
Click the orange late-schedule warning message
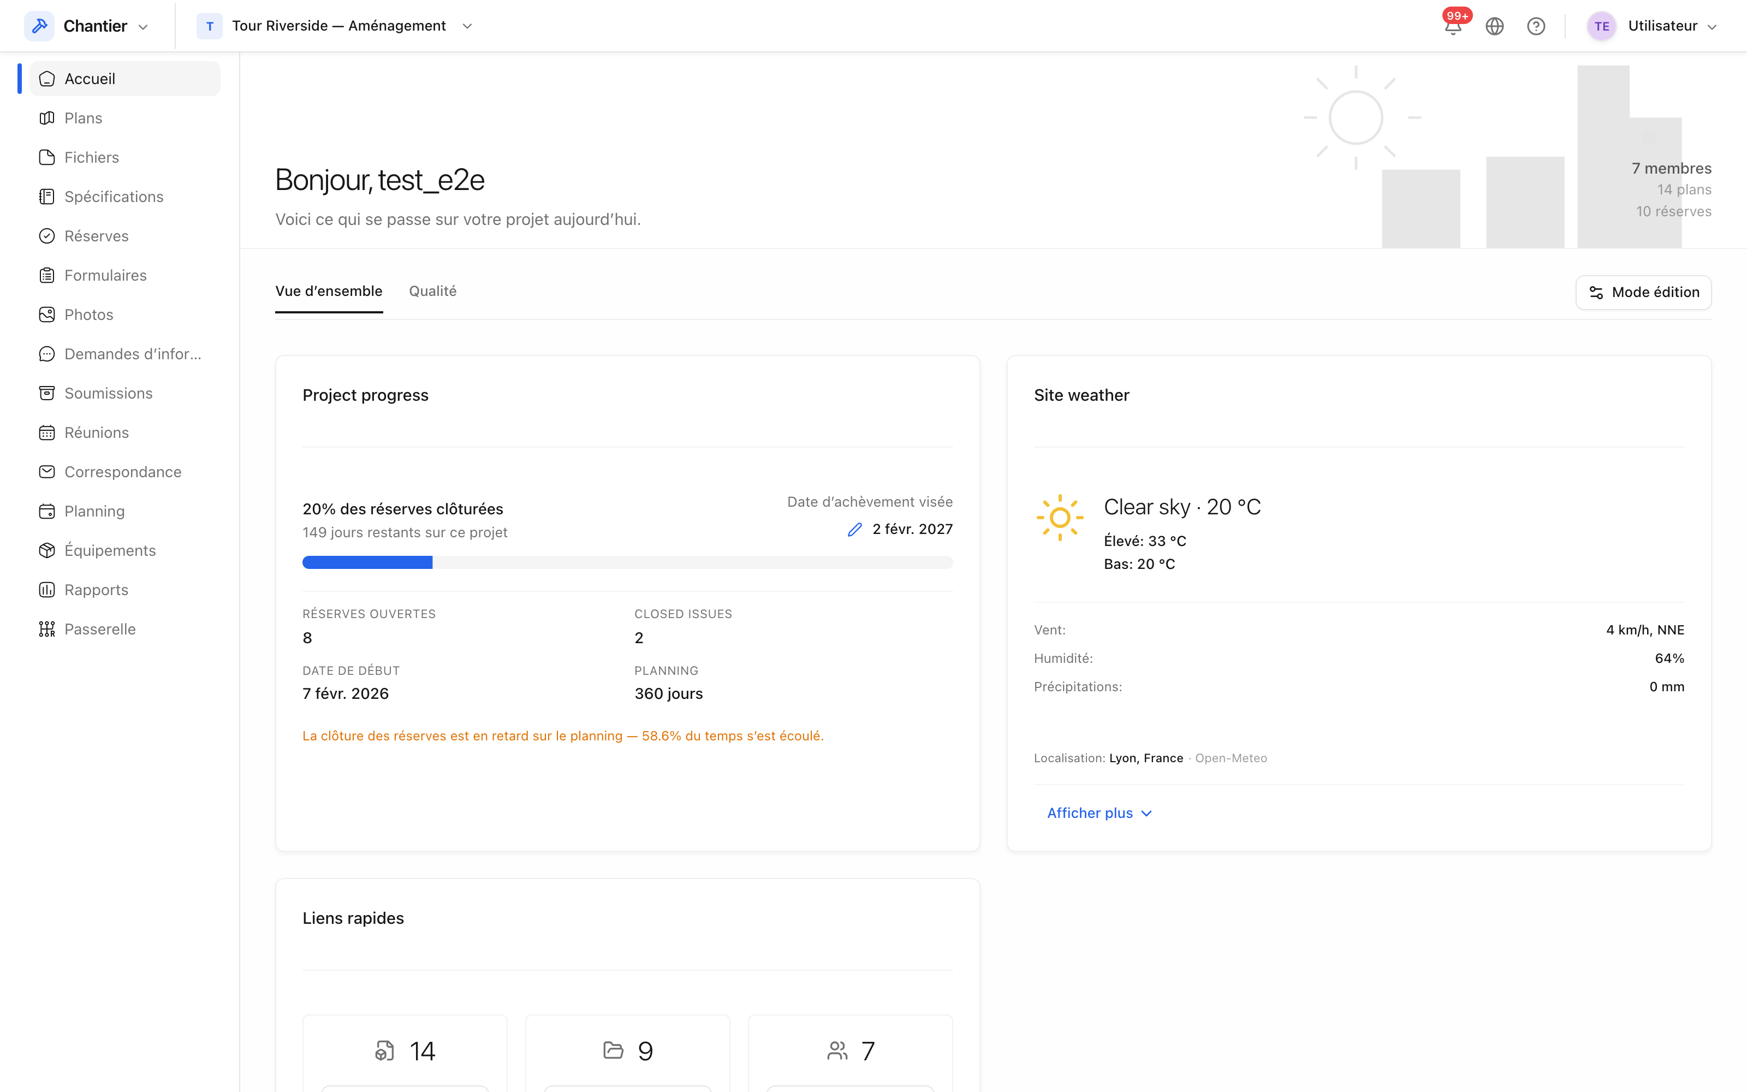(x=563, y=736)
